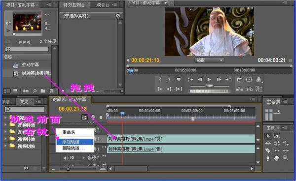This screenshot has height=181, width=296.
Task: Open the 适配 zoom level dropdown
Action: coord(209,60)
